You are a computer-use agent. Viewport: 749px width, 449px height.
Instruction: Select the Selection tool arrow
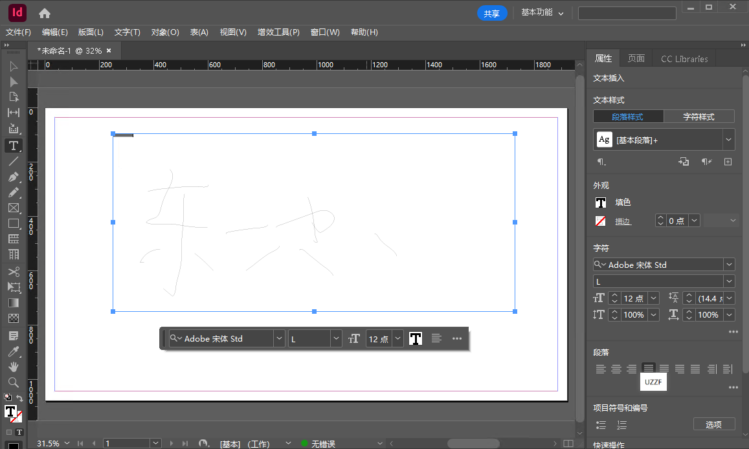point(14,66)
